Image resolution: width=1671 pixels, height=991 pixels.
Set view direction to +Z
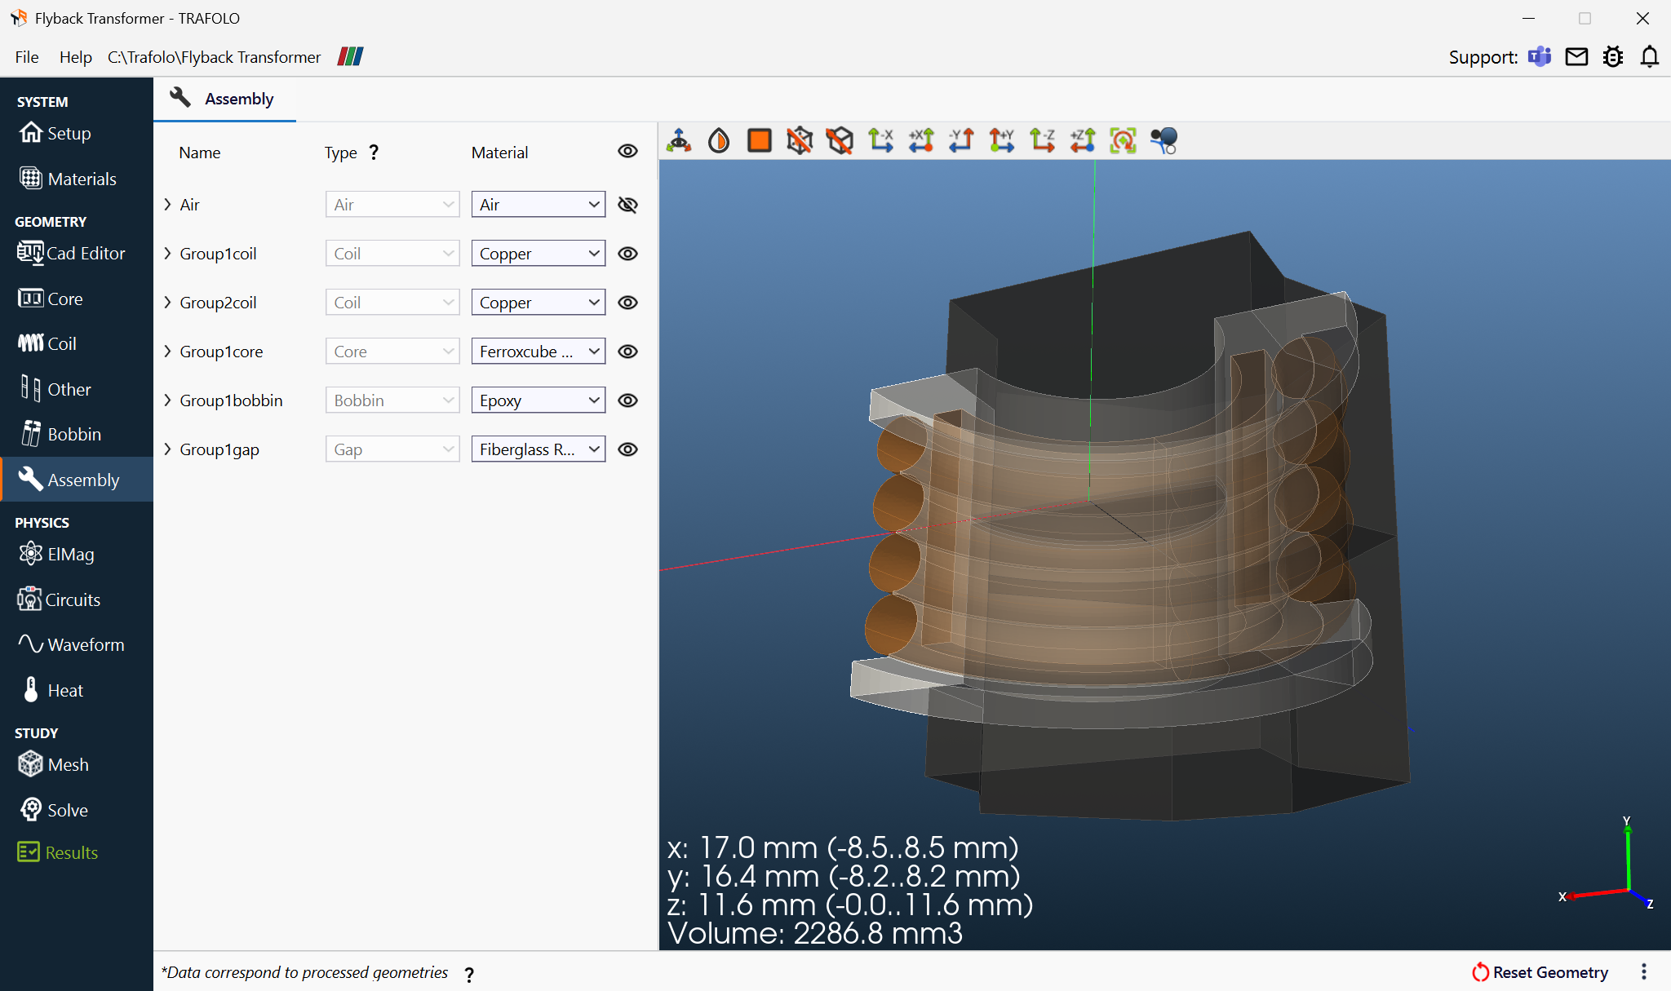click(1083, 140)
